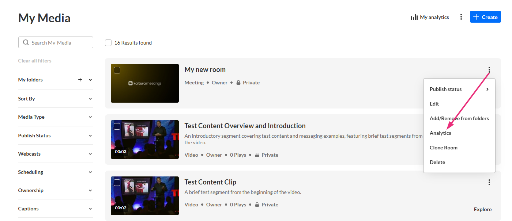Expand the Sort By filter

(x=56, y=99)
